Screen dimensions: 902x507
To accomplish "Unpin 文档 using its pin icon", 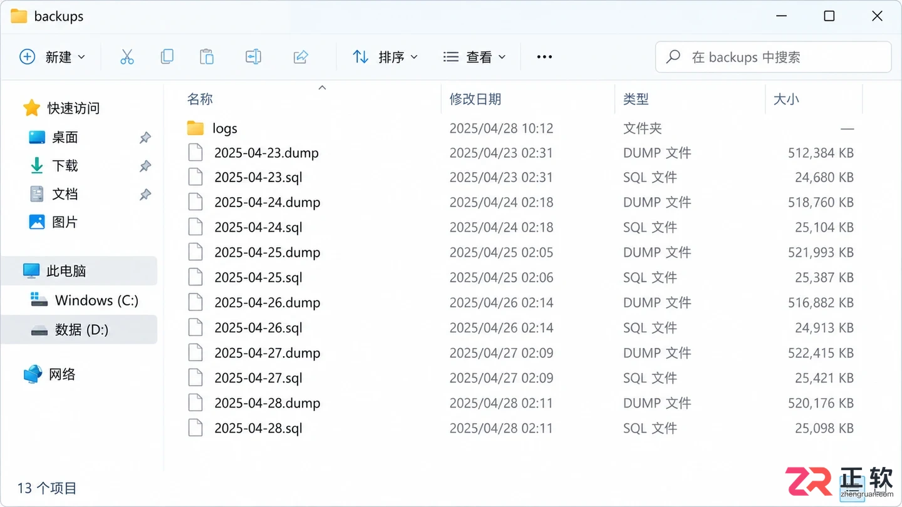I will pos(145,194).
